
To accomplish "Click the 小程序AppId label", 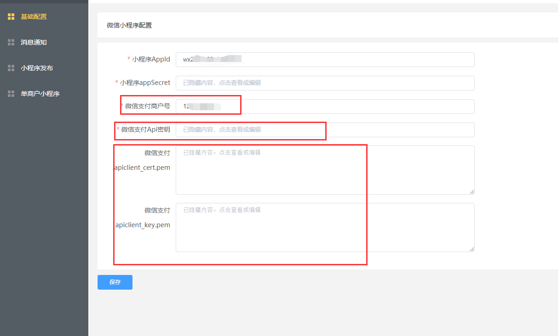I will [151, 59].
